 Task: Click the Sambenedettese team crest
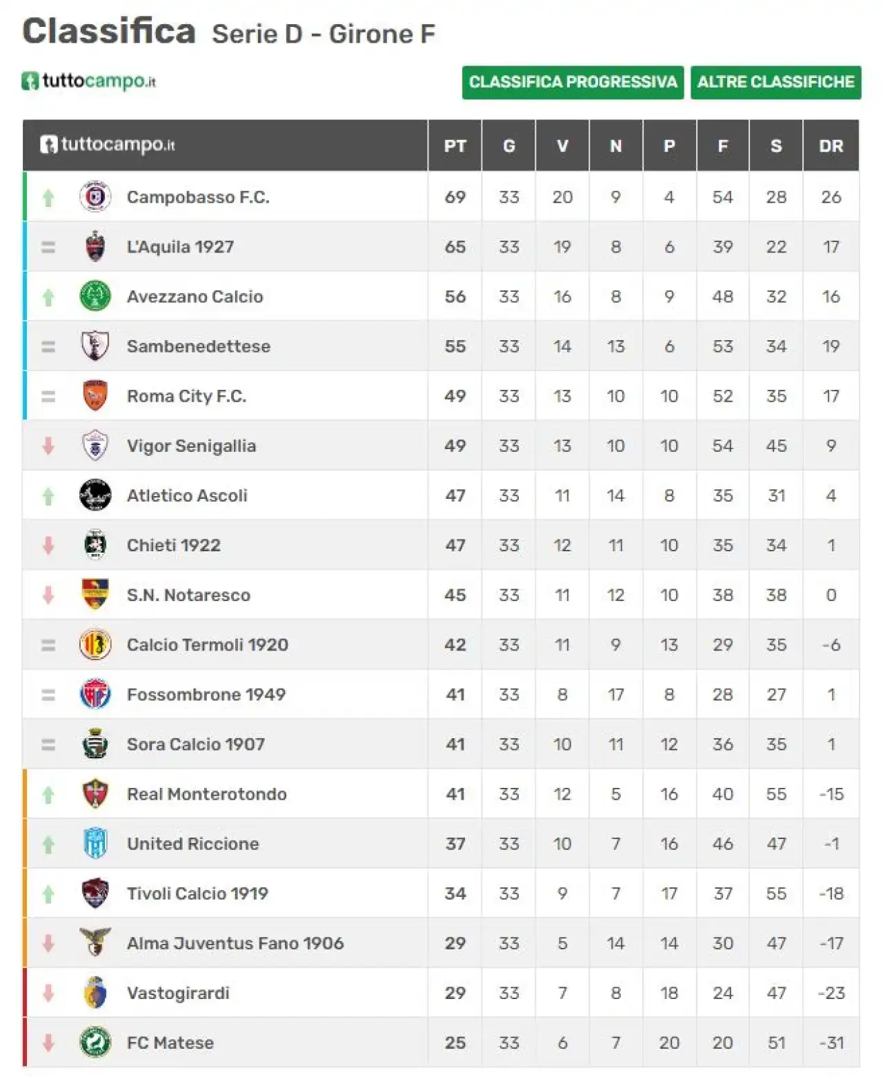95,346
